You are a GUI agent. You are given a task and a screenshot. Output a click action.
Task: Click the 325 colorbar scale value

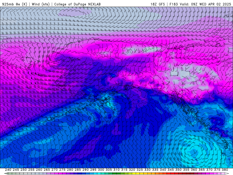(140, 170)
